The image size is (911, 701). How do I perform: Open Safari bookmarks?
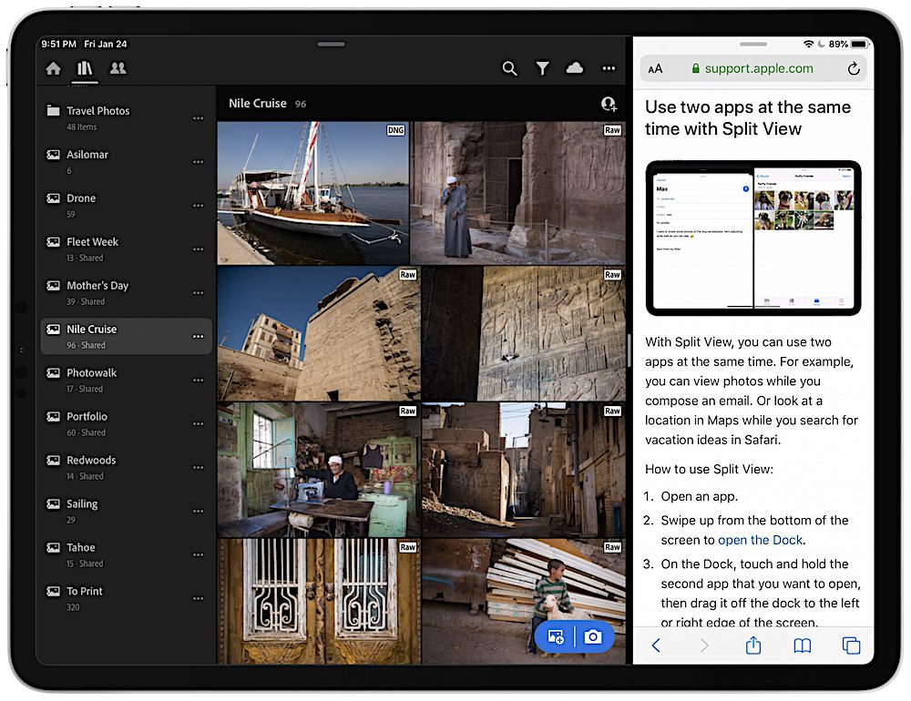point(803,645)
